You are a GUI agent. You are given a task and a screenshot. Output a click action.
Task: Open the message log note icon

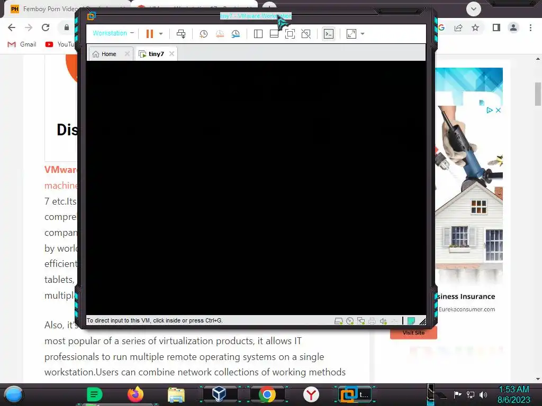click(411, 321)
